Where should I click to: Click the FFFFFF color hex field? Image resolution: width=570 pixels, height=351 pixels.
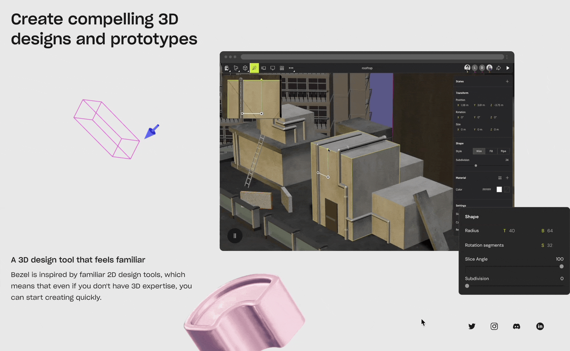[x=487, y=189]
